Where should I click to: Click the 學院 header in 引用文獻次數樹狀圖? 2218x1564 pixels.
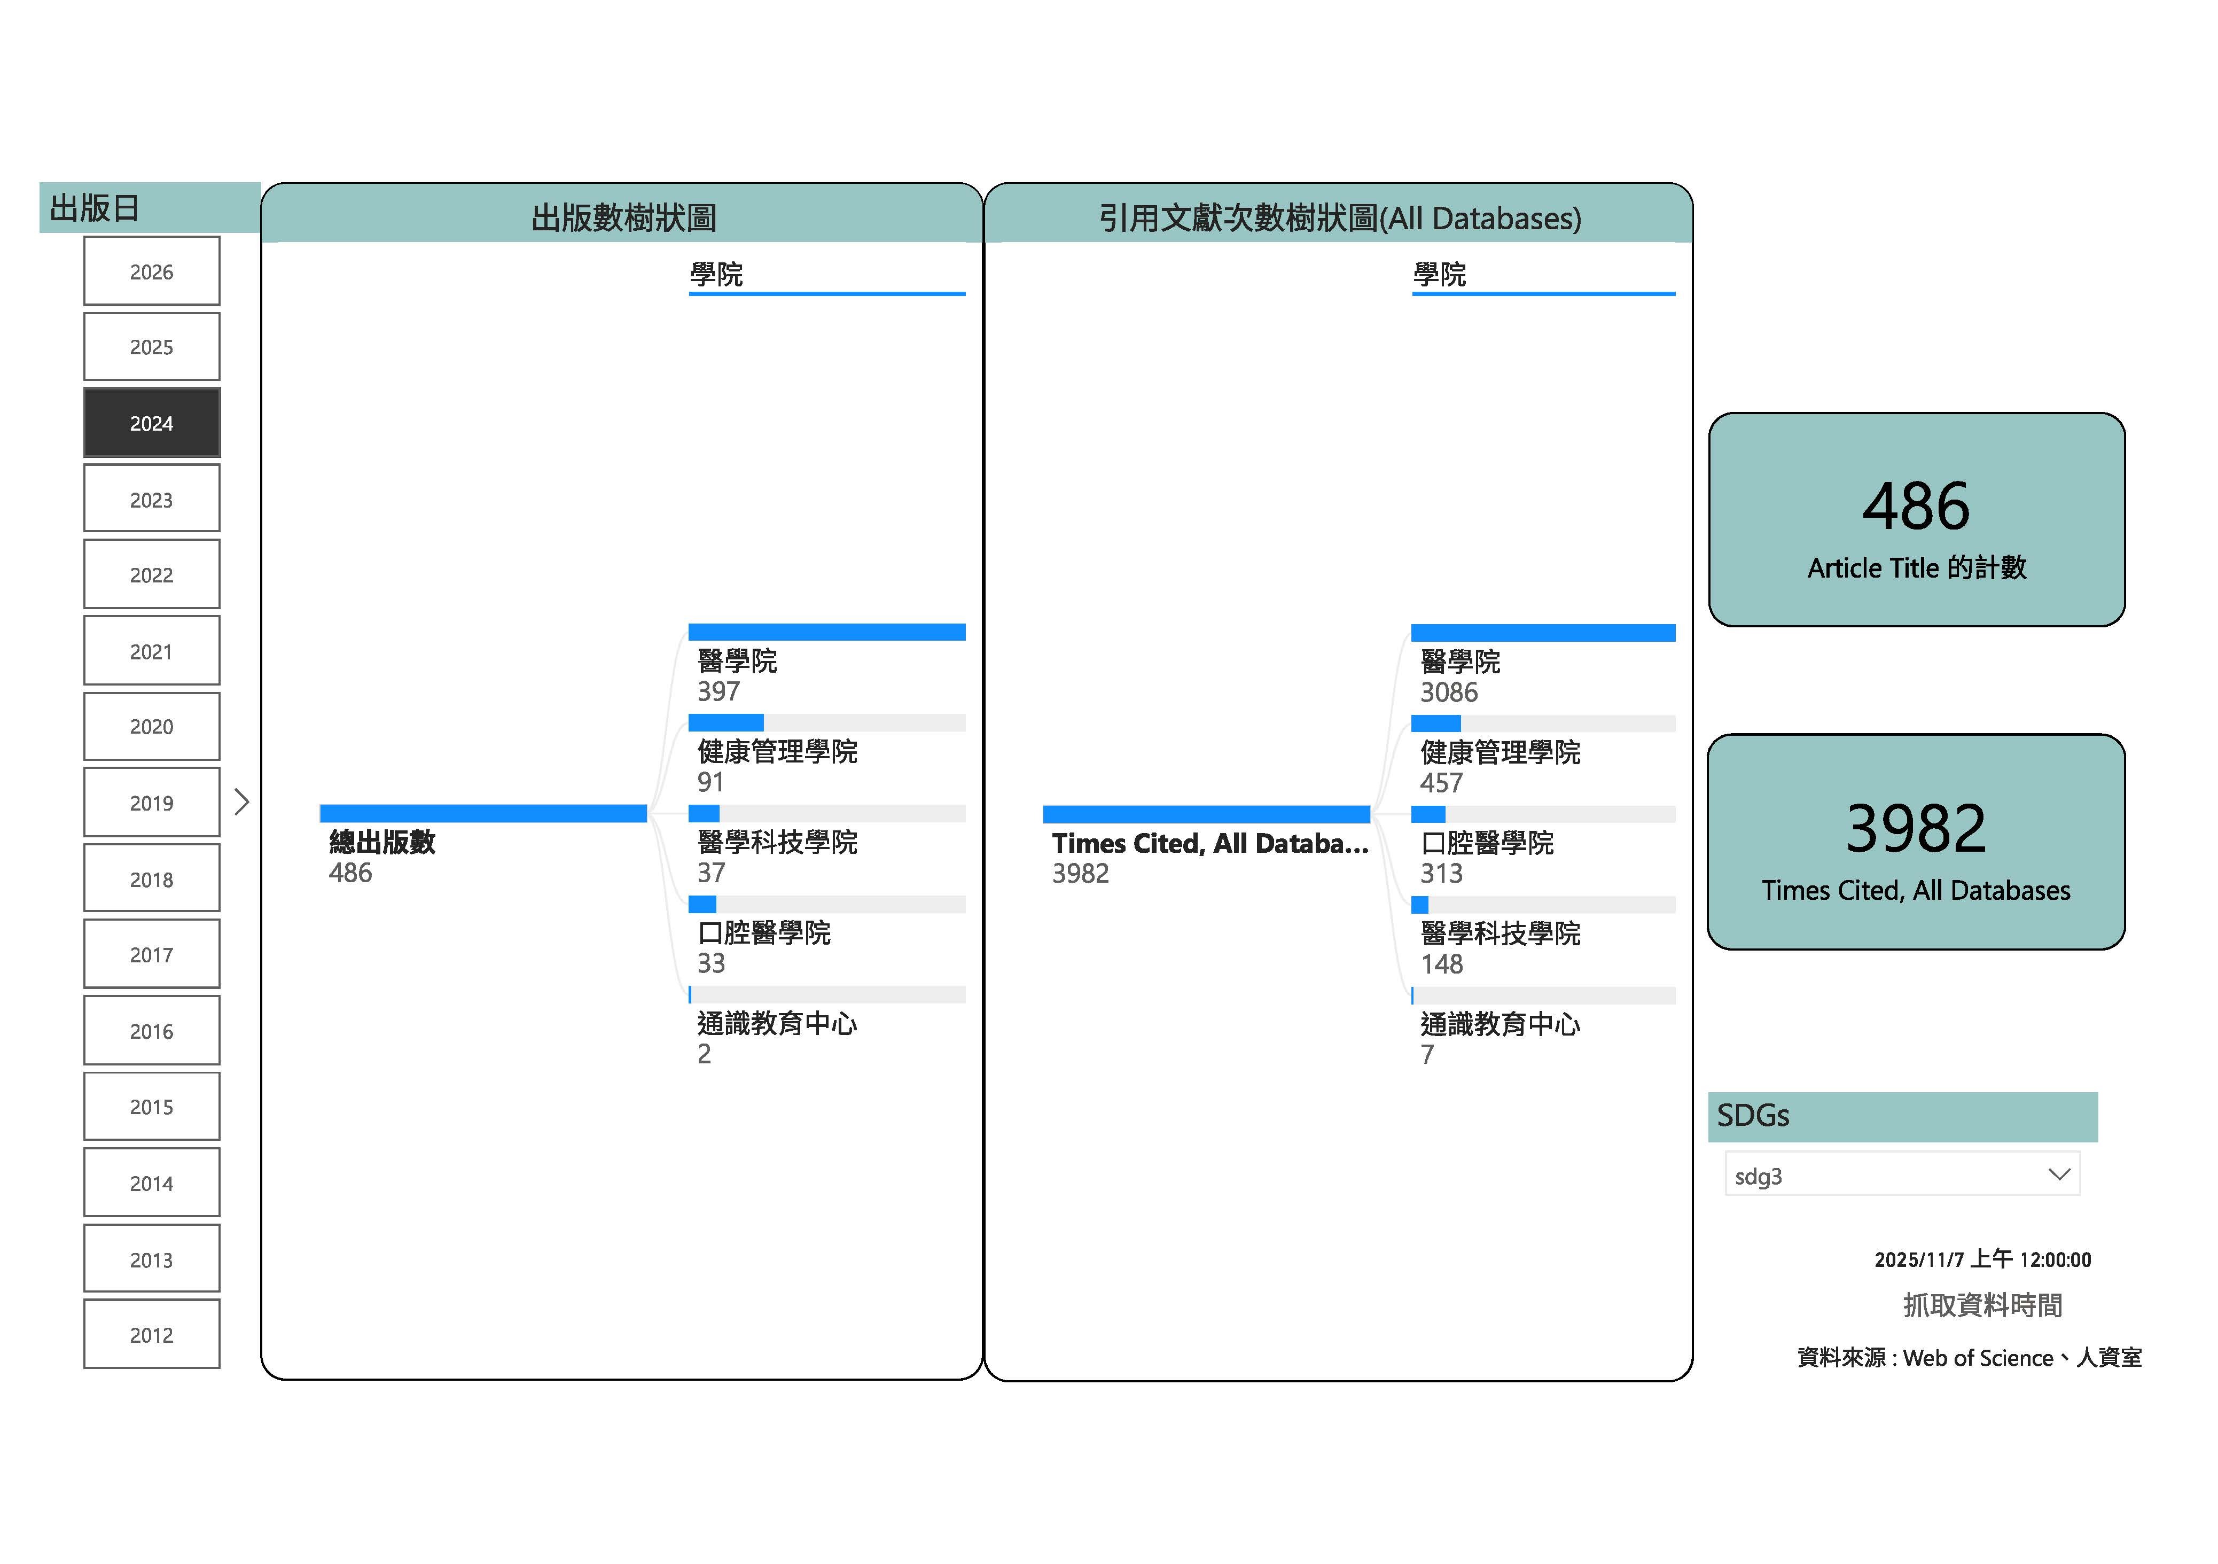[x=1439, y=274]
